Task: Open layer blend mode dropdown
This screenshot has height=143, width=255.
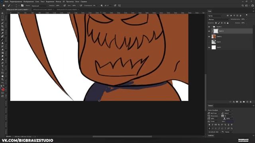Action: click(219, 19)
